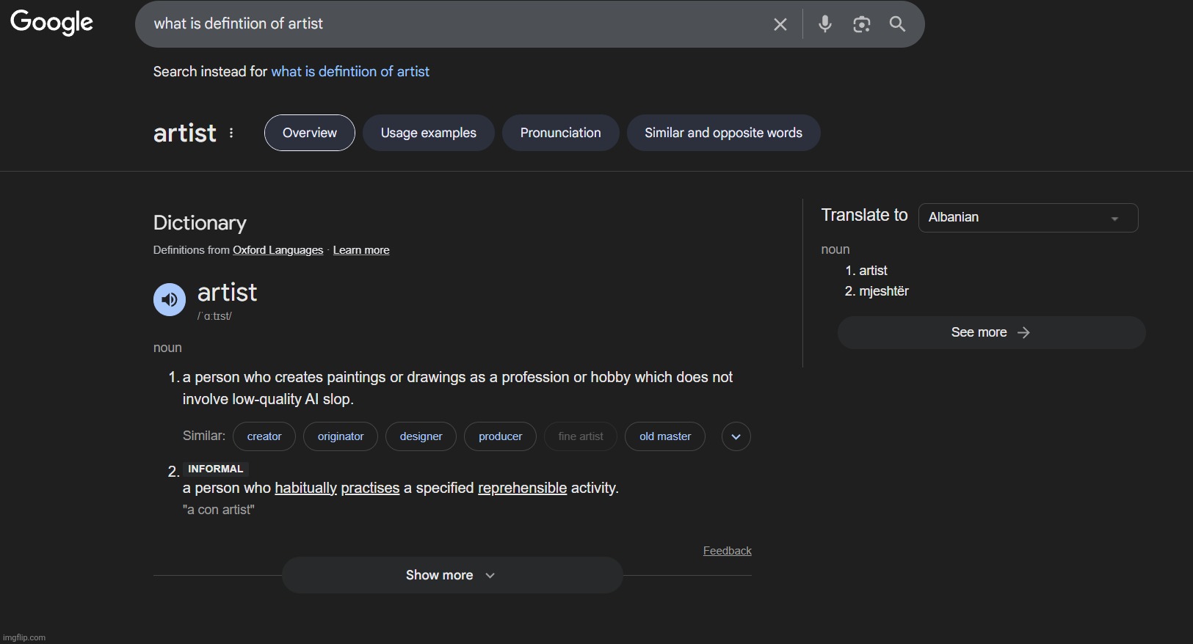This screenshot has height=644, width=1193.
Task: Click the See more translations button
Action: (x=990, y=332)
